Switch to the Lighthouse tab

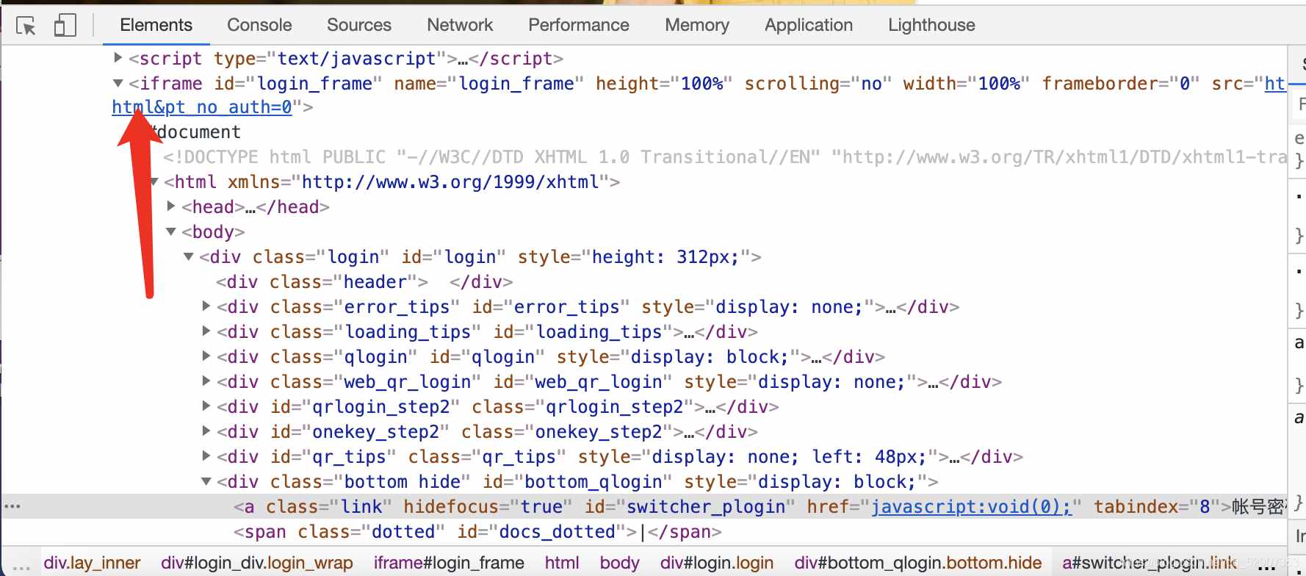pyautogui.click(x=931, y=25)
